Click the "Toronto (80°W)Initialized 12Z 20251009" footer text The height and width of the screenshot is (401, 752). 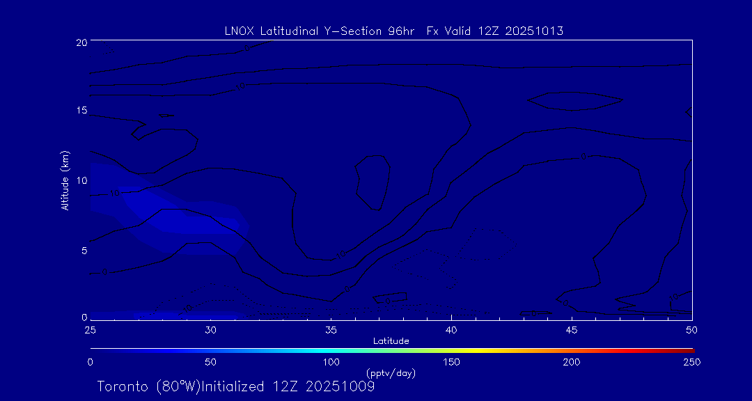(x=236, y=386)
